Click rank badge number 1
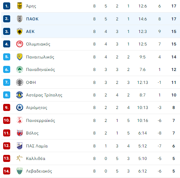This screenshot has height=178, width=180. pos(7,6)
